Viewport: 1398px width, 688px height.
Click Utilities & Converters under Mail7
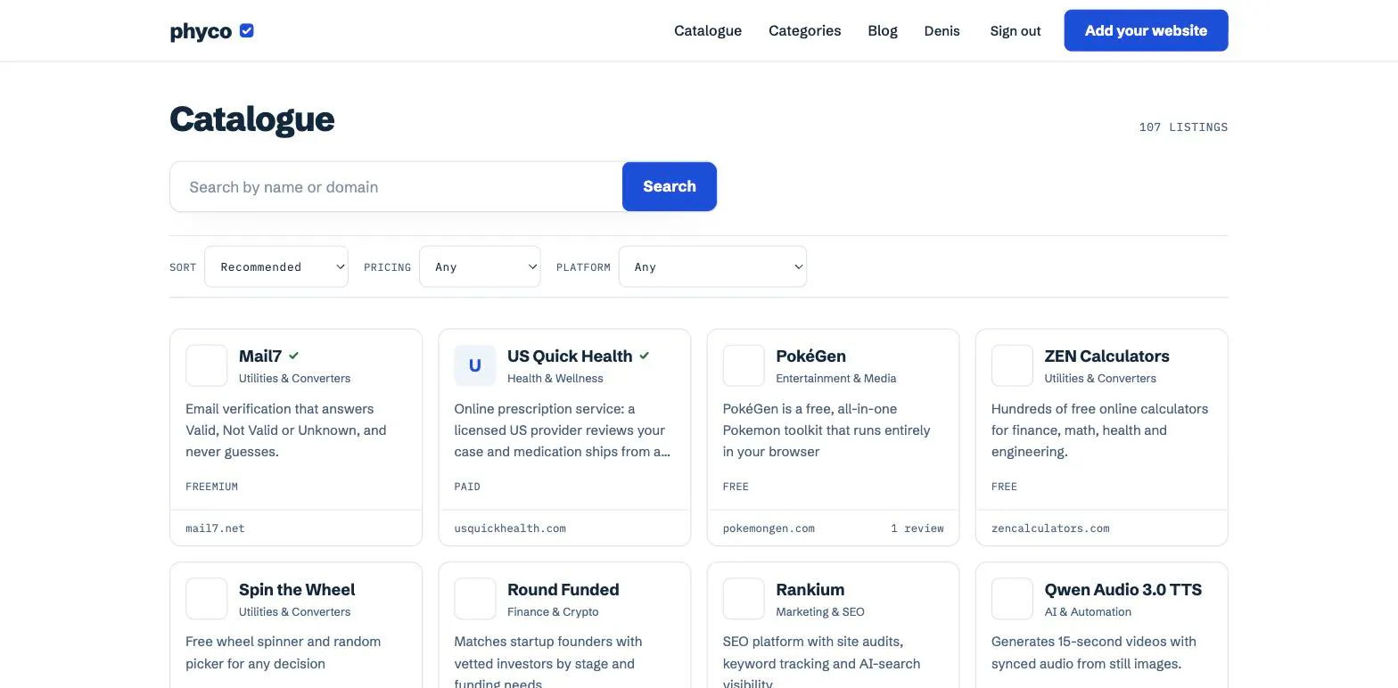(x=294, y=379)
